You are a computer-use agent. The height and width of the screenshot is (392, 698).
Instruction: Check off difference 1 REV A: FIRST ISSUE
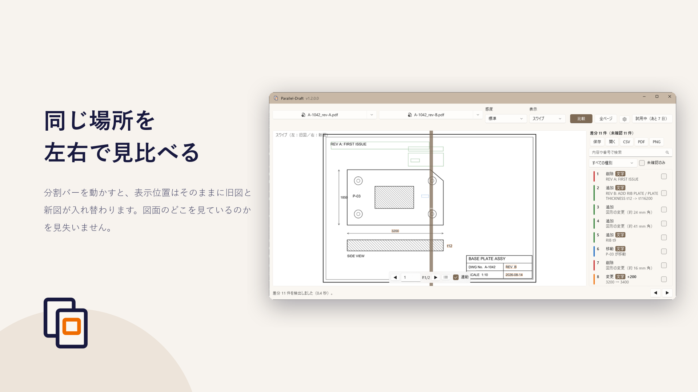coord(664,176)
